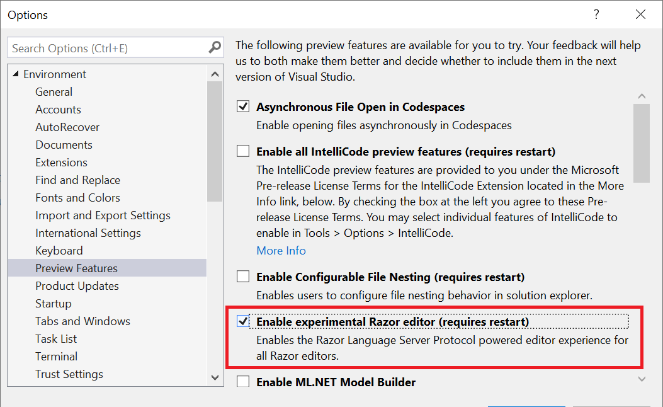Select Keyboard in the tree

[59, 251]
